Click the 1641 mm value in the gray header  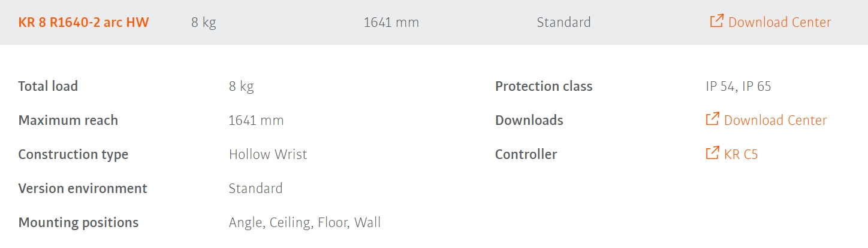[x=391, y=23]
